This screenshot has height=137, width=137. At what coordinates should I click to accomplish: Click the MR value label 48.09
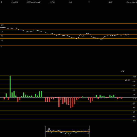click(127, 80)
